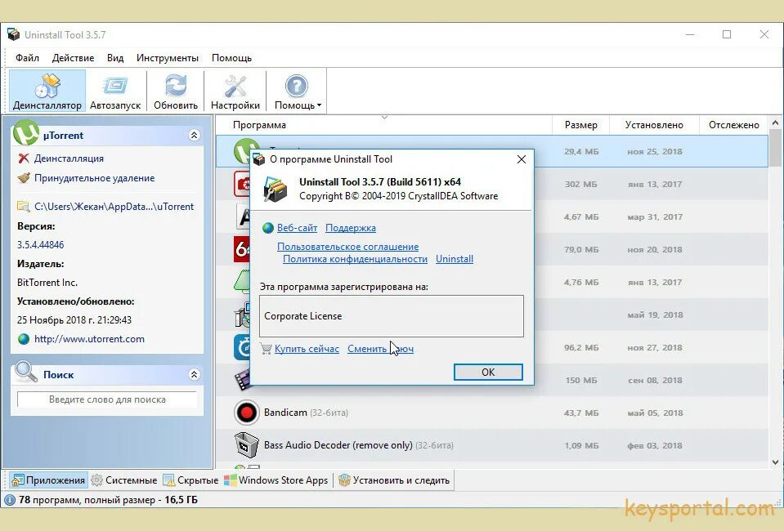Switch to Системные tab
Viewport: 784px width, 531px height.
124,480
